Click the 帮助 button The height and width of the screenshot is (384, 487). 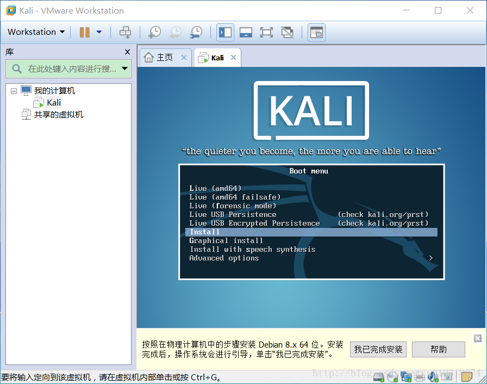438,350
